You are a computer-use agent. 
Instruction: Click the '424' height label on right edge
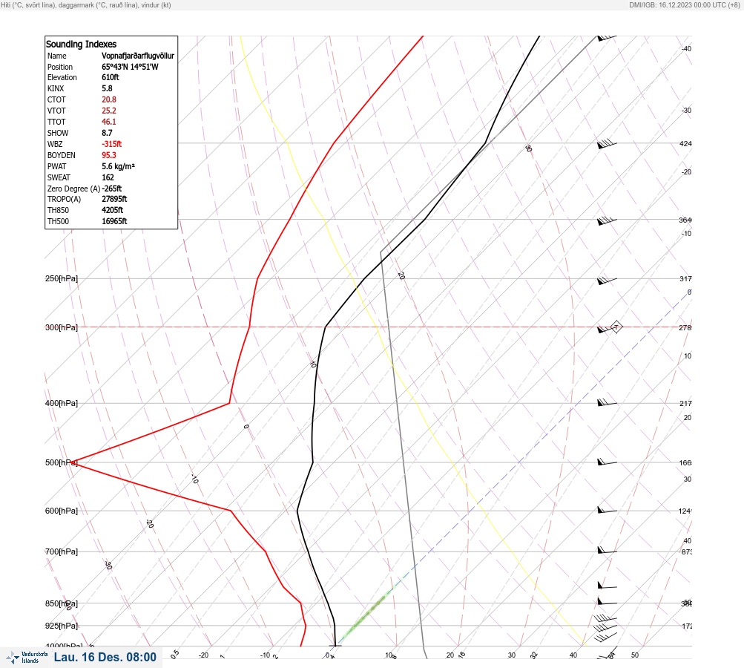coord(685,143)
